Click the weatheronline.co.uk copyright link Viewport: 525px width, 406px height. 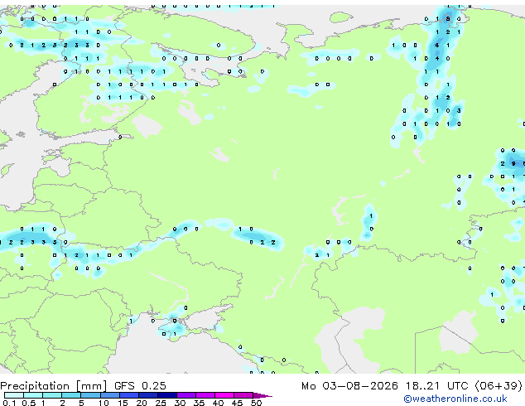coord(455,399)
